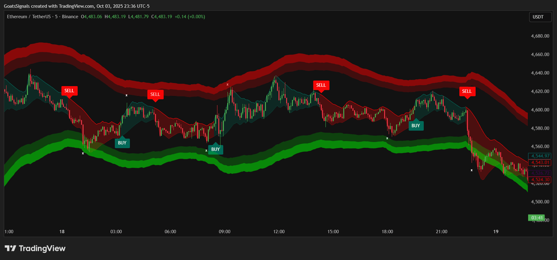This screenshot has width=557, height=260.
Task: Click the 18:00 time axis label
Action: tap(387, 232)
